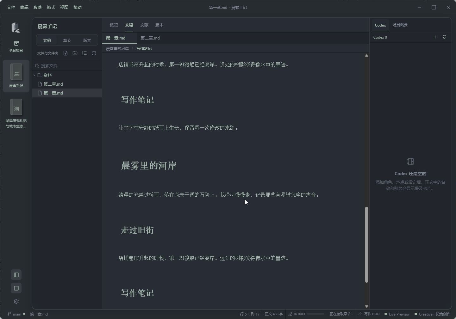Open the 编辑 menu
456x319 pixels.
(24, 7)
